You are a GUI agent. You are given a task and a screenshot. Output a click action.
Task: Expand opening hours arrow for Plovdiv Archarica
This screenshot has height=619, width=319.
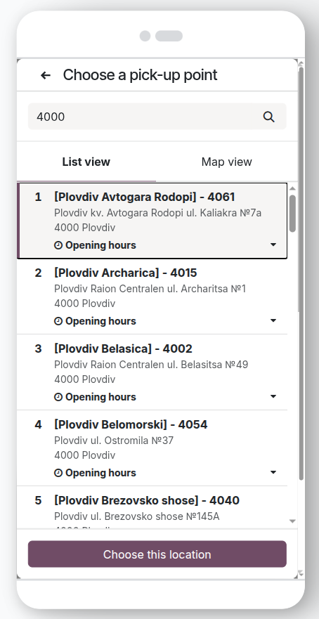tap(273, 320)
